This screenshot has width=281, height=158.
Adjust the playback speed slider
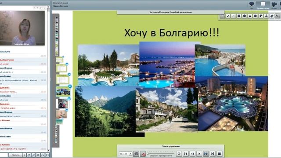(161, 154)
